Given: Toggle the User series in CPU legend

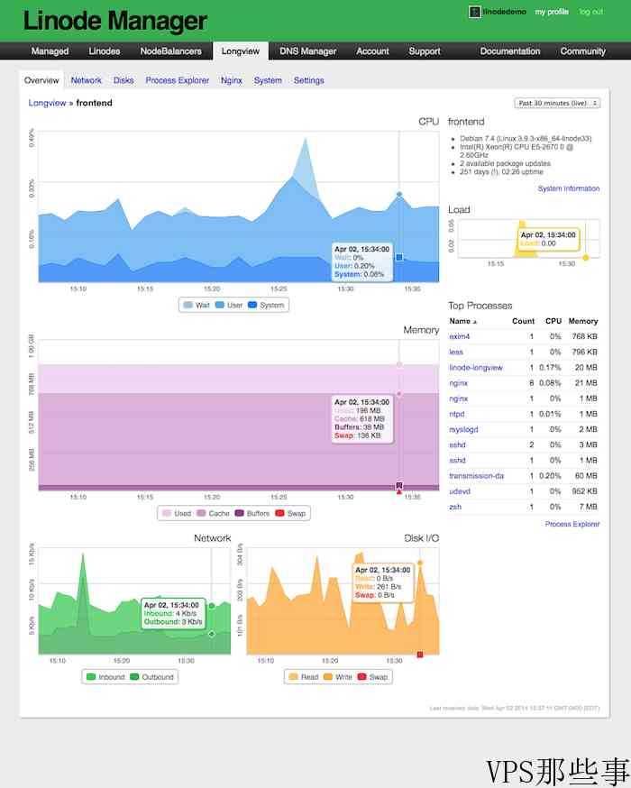Looking at the screenshot, I should (x=229, y=305).
